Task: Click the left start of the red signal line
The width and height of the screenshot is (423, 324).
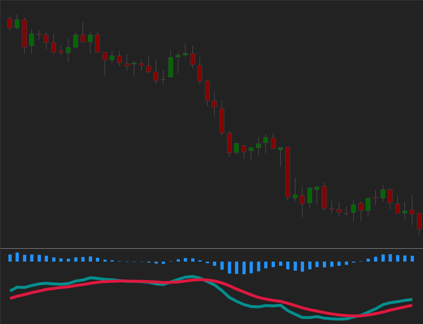Action: (11, 298)
